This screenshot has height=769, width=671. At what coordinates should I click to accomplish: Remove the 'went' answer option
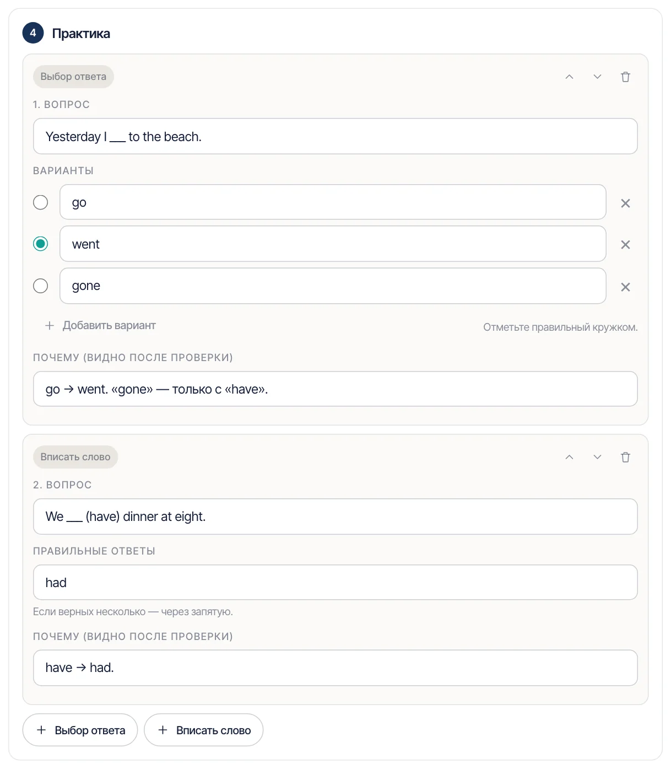pos(625,245)
